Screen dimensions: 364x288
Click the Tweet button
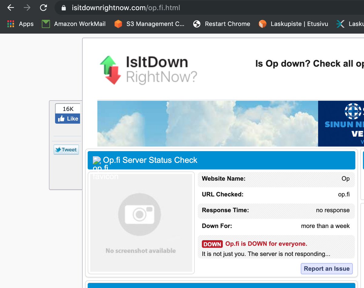click(66, 150)
